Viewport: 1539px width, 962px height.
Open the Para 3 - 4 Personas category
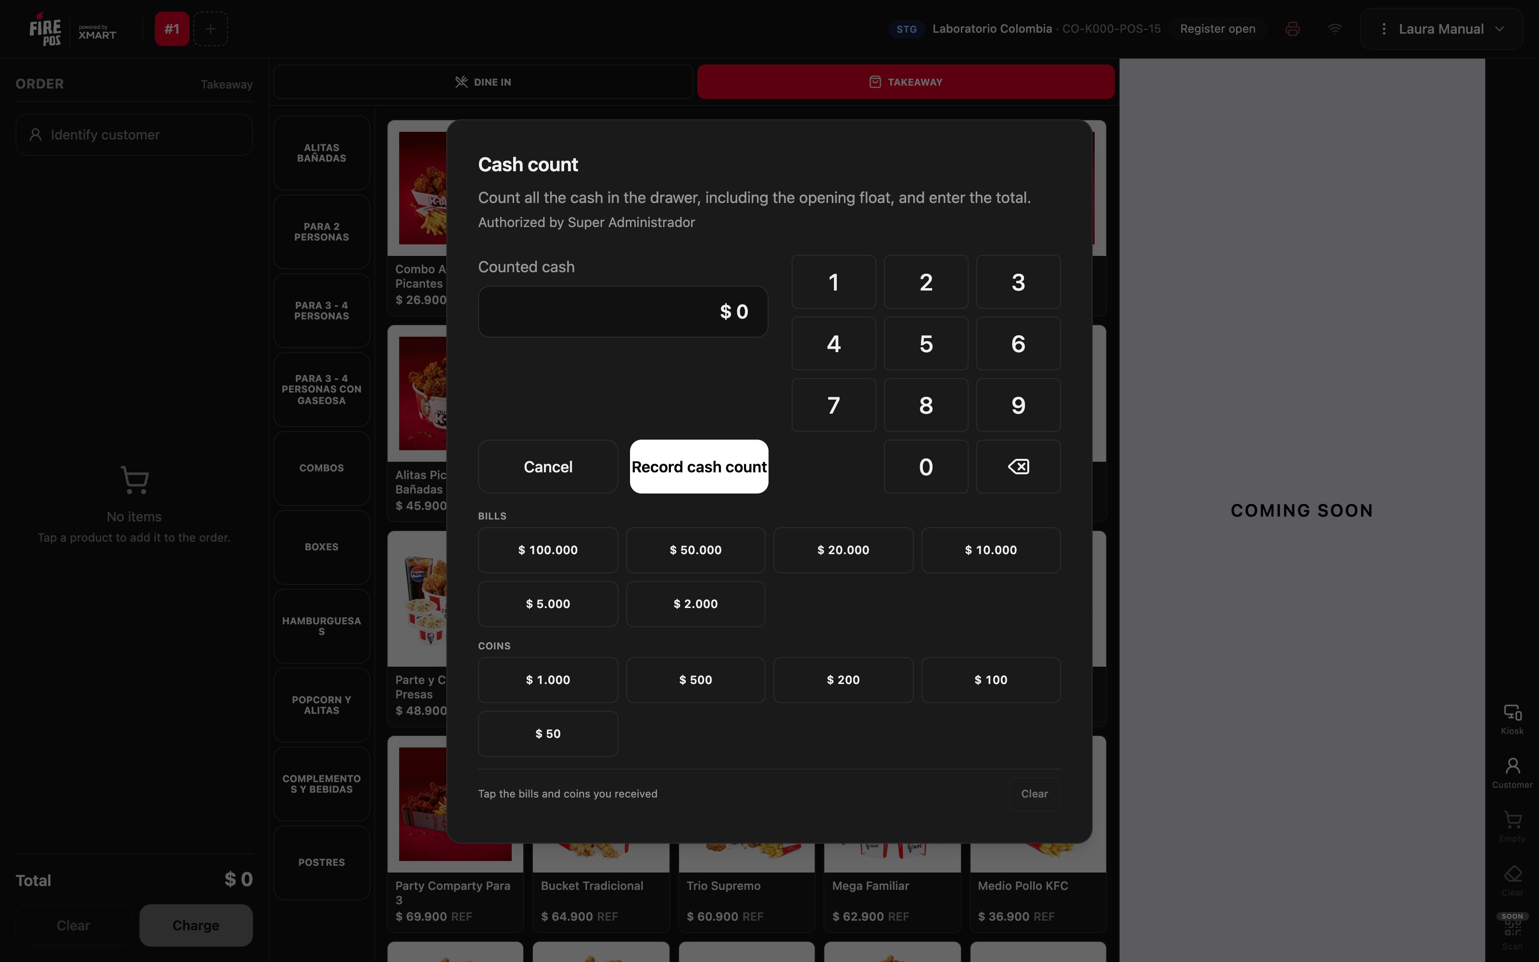322,311
